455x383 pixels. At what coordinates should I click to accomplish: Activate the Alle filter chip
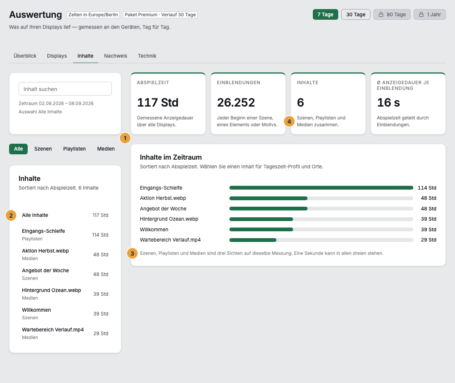(x=19, y=149)
